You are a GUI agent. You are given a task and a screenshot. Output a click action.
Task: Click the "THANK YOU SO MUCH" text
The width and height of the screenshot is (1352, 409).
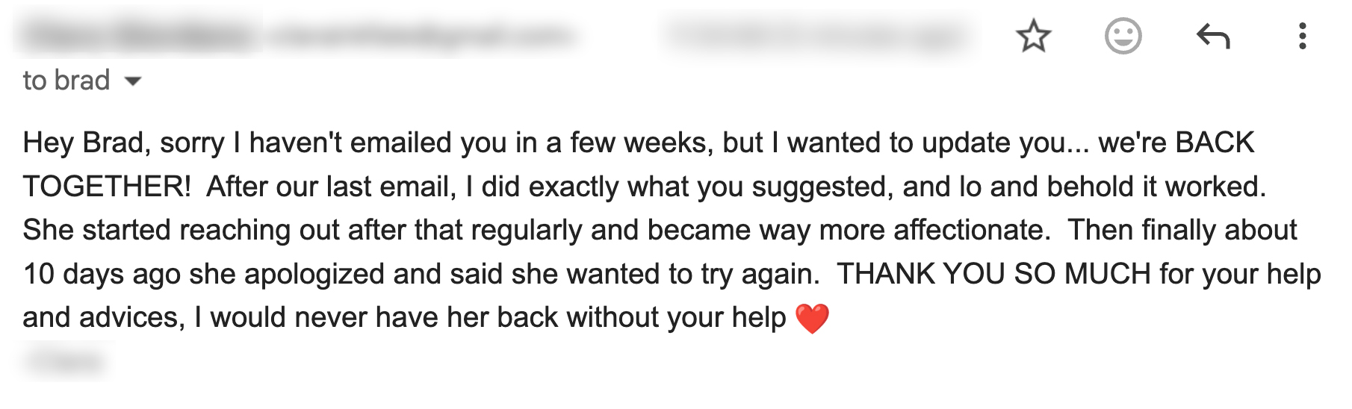click(993, 274)
